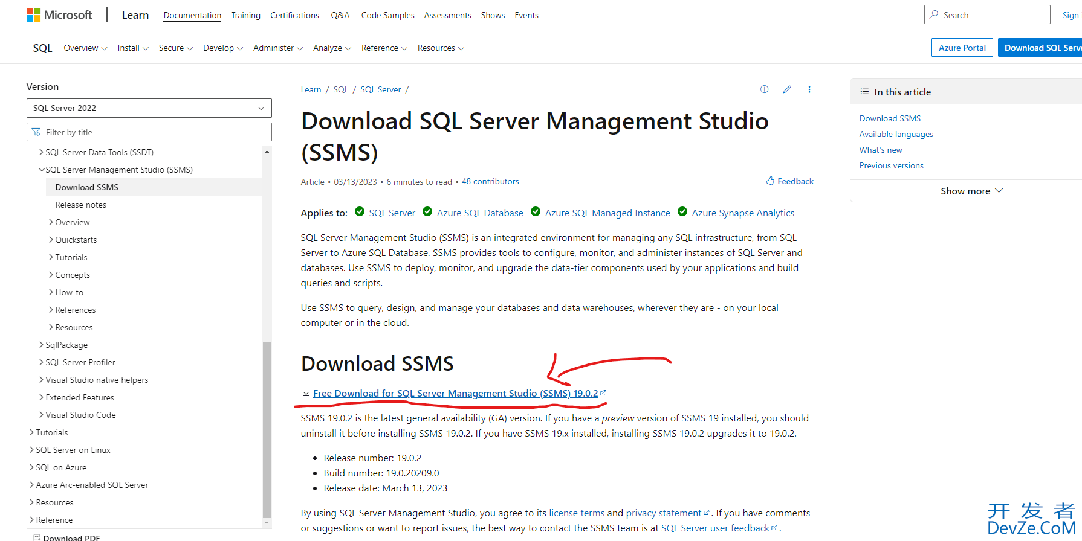1082x541 pixels.
Task: Open the Certifications tab
Action: tap(294, 15)
